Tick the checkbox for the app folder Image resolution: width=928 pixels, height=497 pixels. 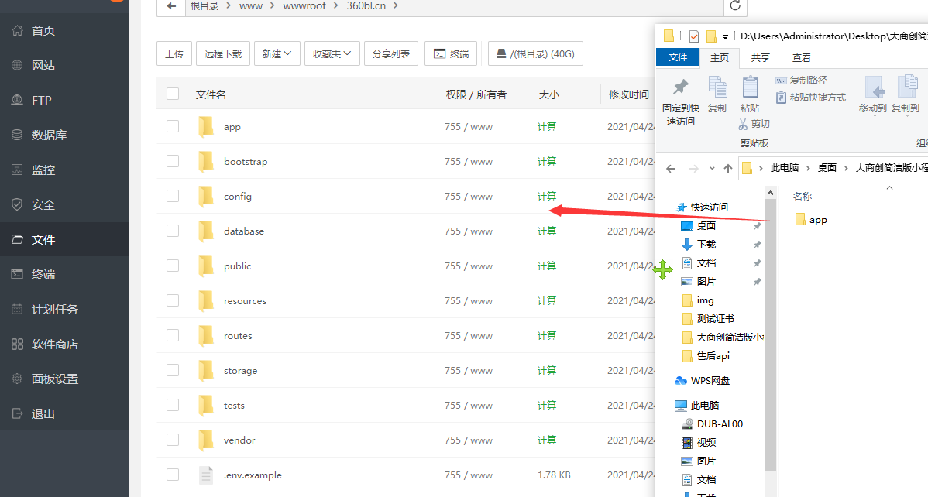point(173,127)
